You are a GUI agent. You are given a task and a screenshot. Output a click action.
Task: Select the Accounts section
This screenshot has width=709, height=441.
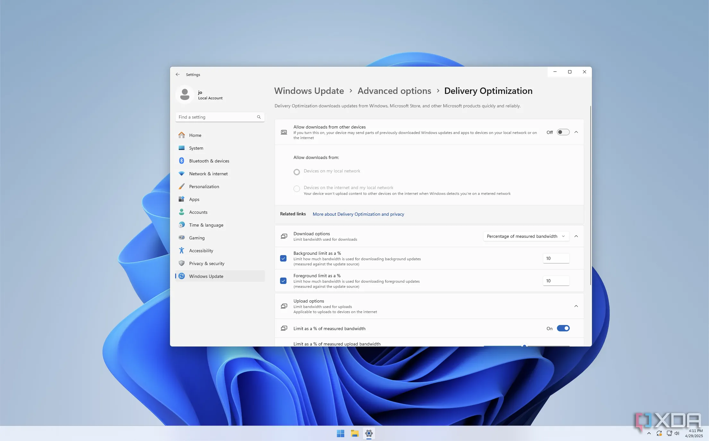tap(198, 212)
